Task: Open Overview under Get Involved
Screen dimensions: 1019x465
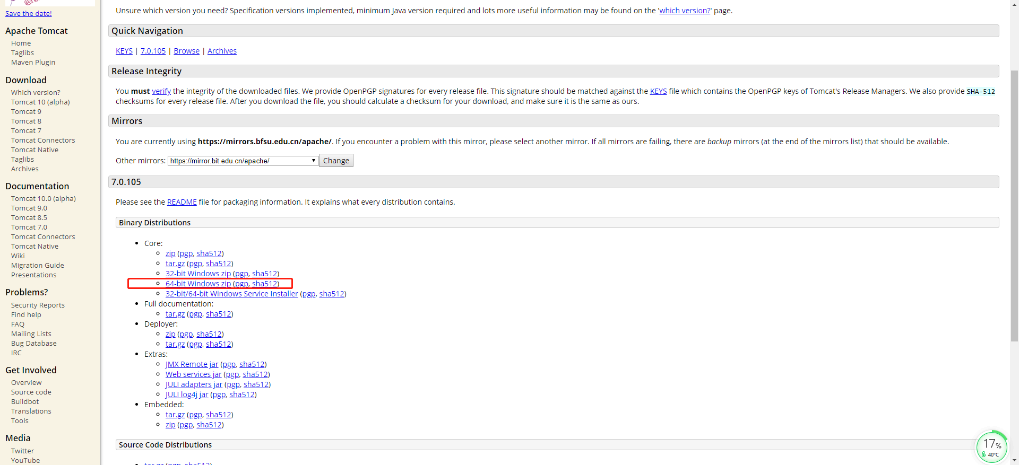Action: [27, 383]
